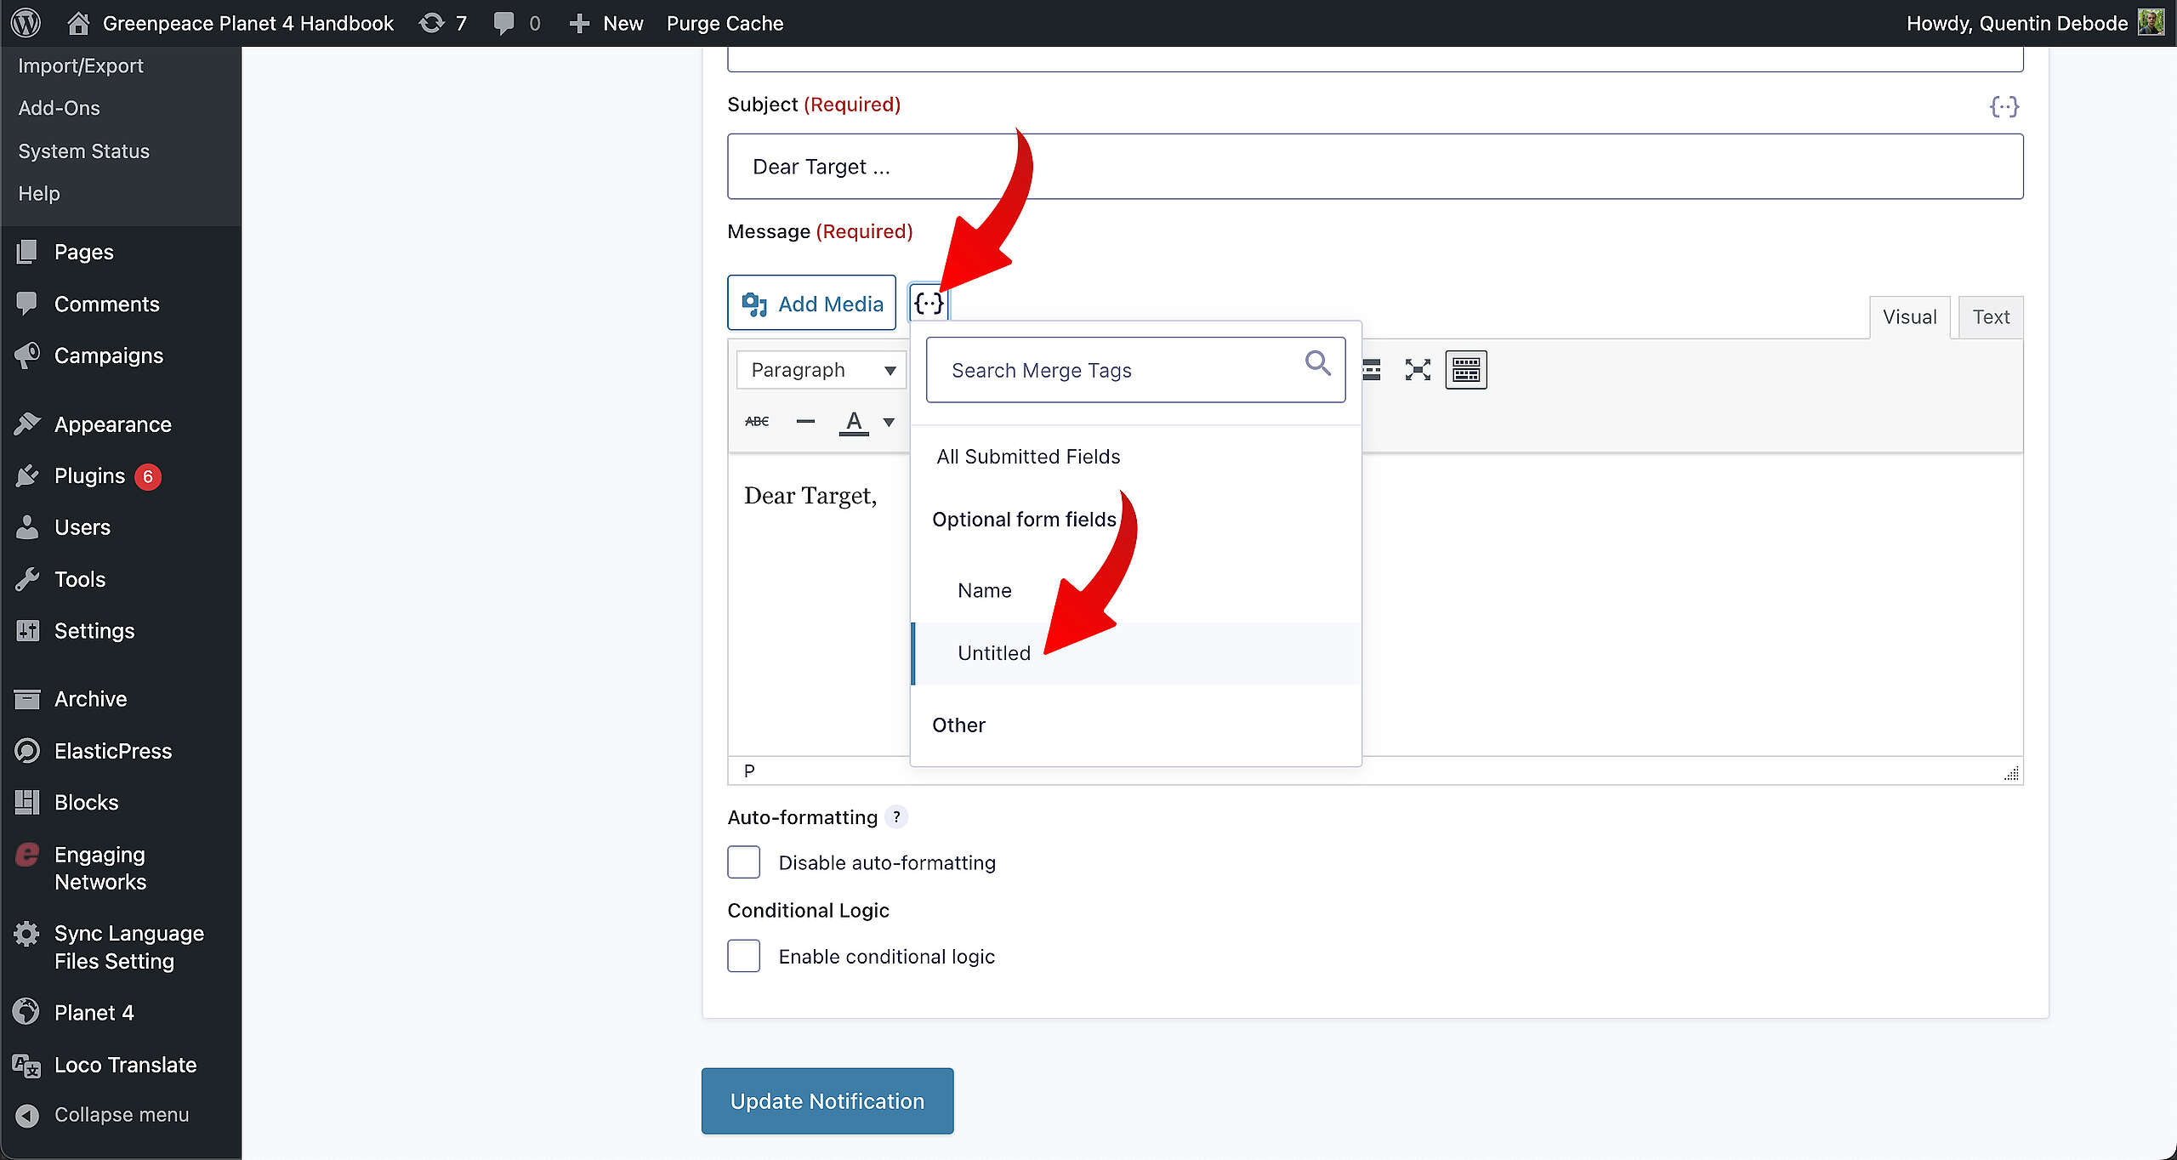Screen dimensions: 2177x1160
Task: Open Loco Translate in the sidebar
Action: (x=125, y=1065)
